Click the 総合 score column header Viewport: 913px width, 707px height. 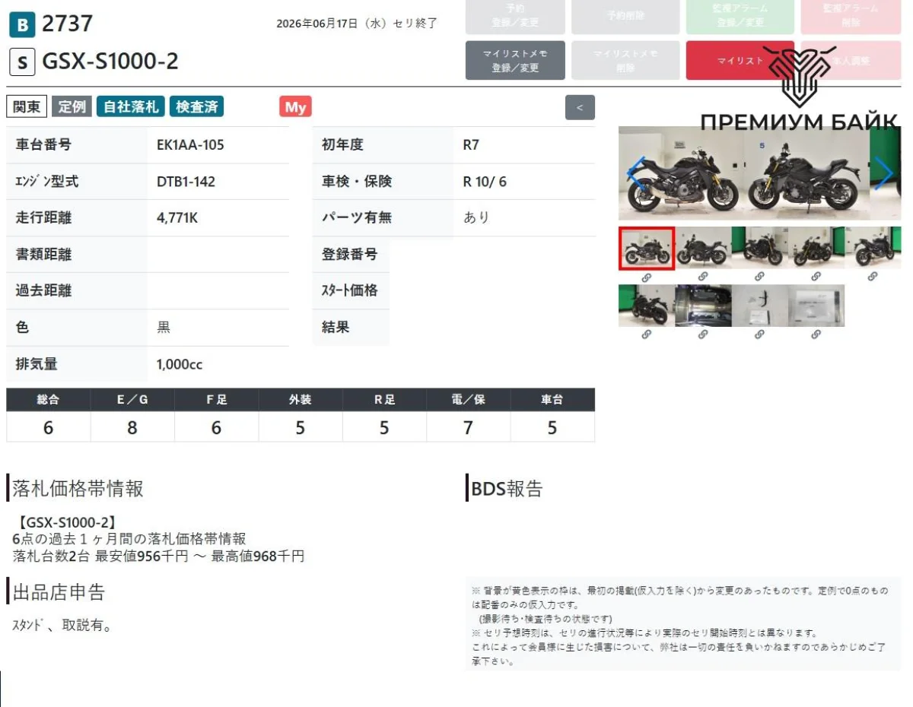click(48, 400)
